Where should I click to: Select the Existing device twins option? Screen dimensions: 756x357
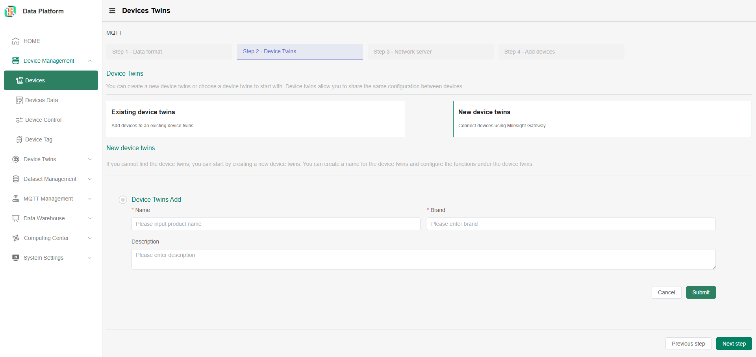255,119
